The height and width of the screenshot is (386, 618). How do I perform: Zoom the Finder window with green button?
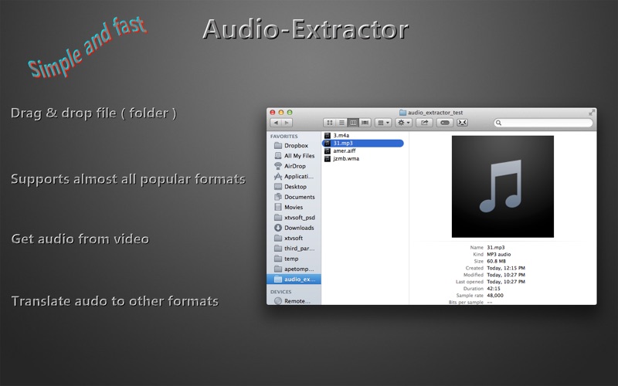click(290, 113)
